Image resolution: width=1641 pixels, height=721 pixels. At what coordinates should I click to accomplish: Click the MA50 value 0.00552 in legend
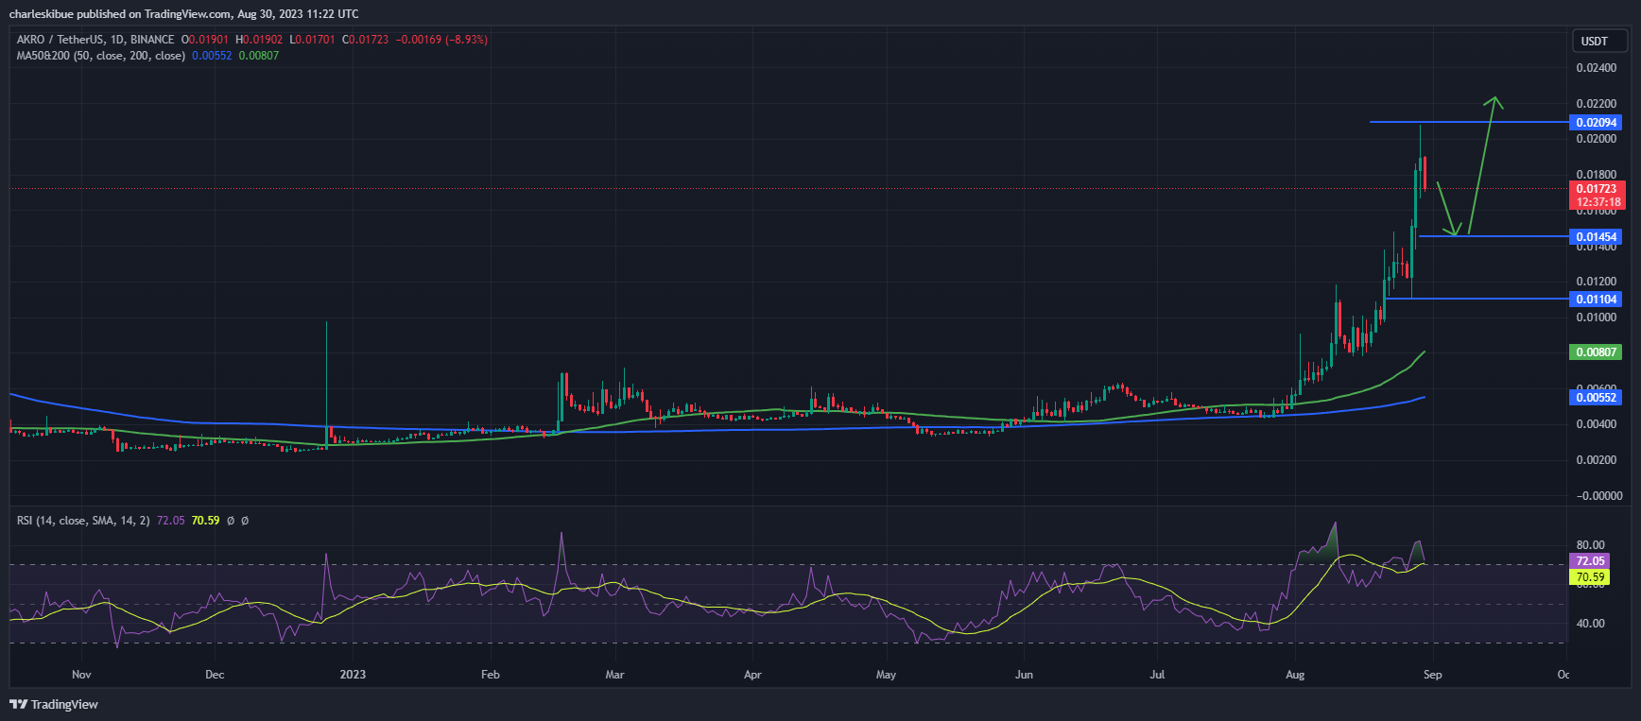tap(212, 56)
